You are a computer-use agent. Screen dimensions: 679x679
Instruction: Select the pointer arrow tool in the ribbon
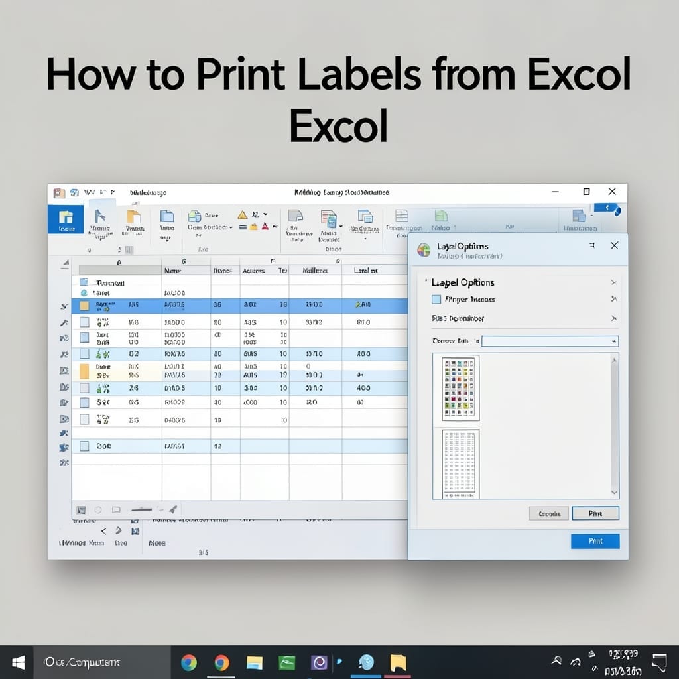click(100, 216)
